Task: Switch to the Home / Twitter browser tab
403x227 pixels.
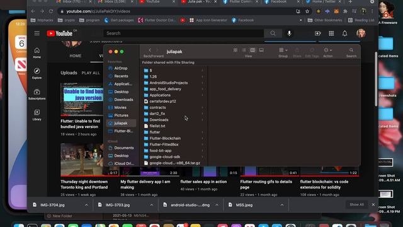Action: click(x=324, y=2)
